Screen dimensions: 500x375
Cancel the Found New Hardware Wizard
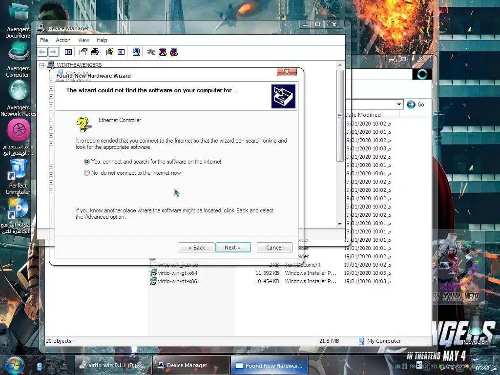coord(274,248)
